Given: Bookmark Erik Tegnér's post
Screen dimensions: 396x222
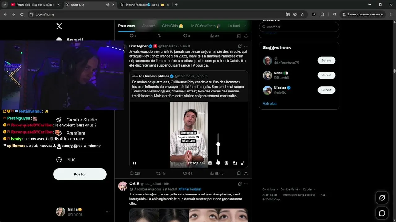Looking at the screenshot, I should click(x=239, y=173).
